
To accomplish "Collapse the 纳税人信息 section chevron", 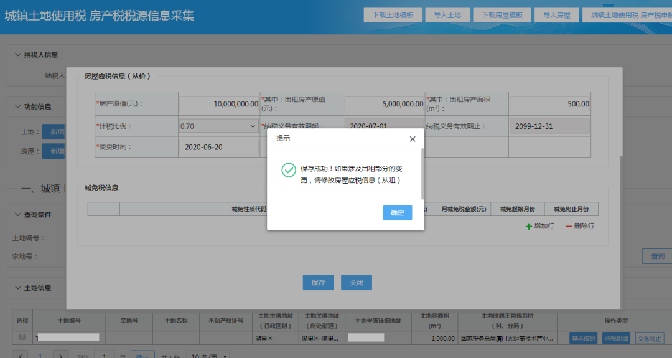I will 17,54.
